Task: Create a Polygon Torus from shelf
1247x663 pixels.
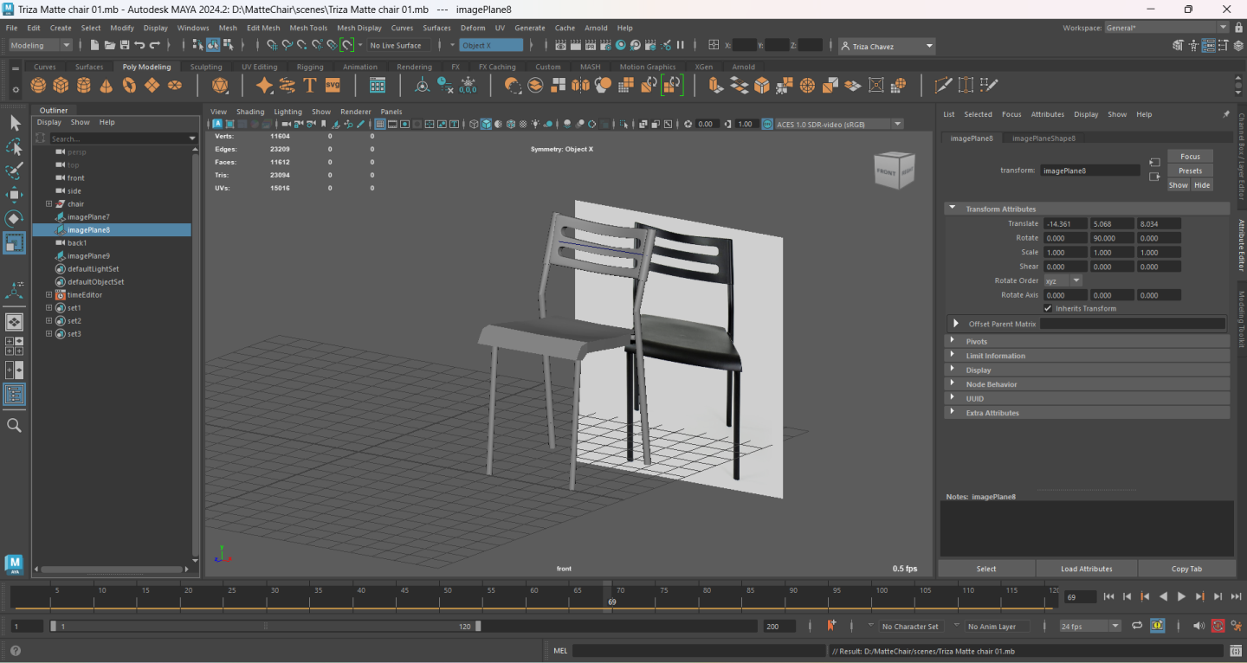Action: (x=129, y=85)
